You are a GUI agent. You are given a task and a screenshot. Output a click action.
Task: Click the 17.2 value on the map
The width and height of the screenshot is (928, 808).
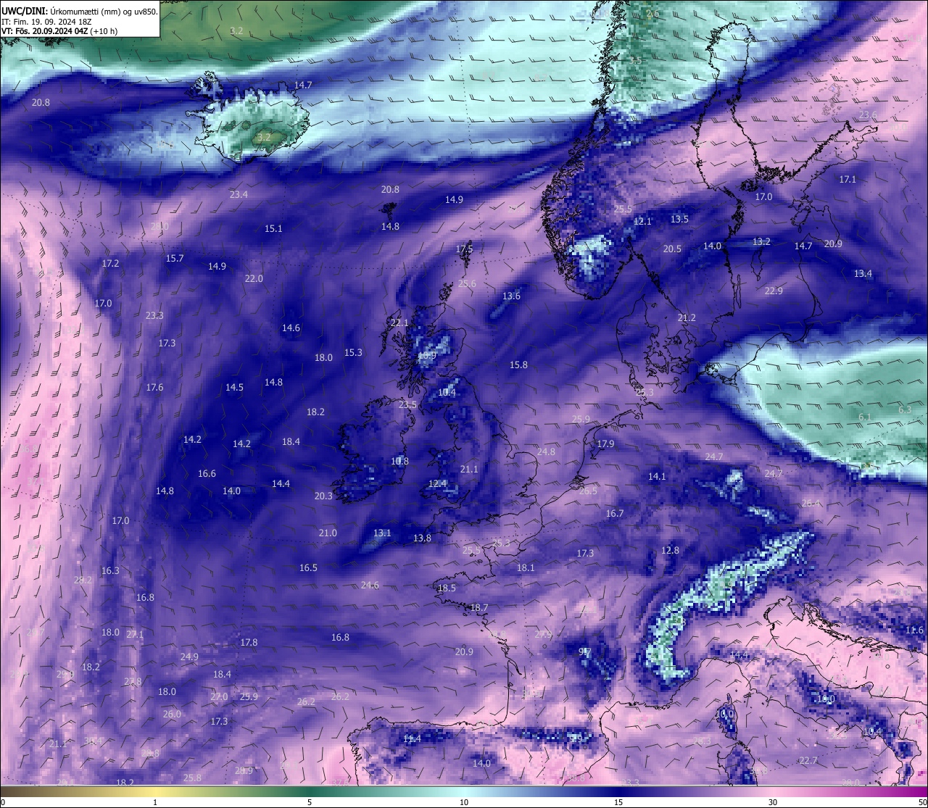coord(110,263)
